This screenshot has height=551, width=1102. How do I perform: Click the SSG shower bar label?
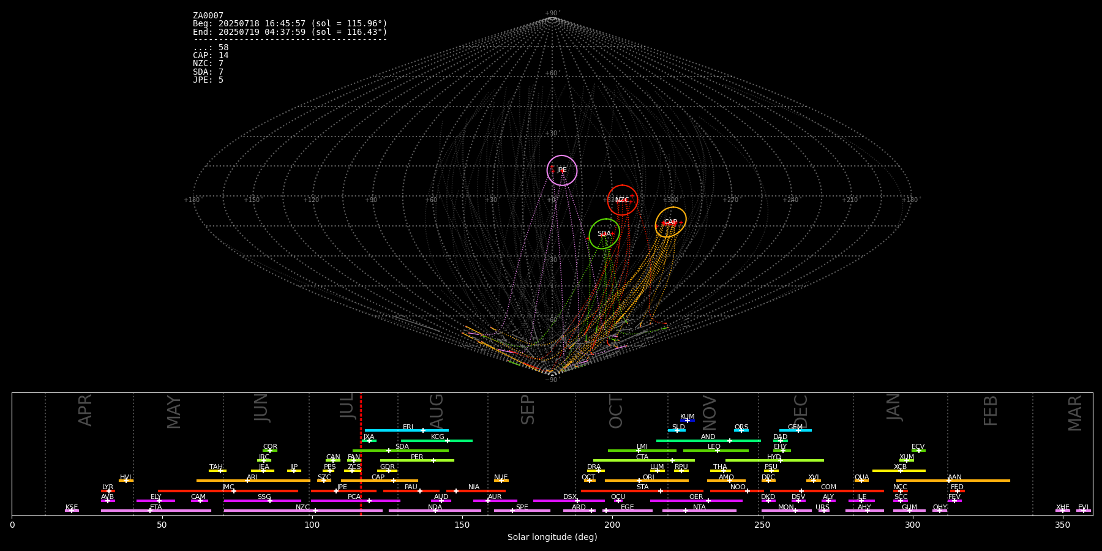[x=264, y=497]
